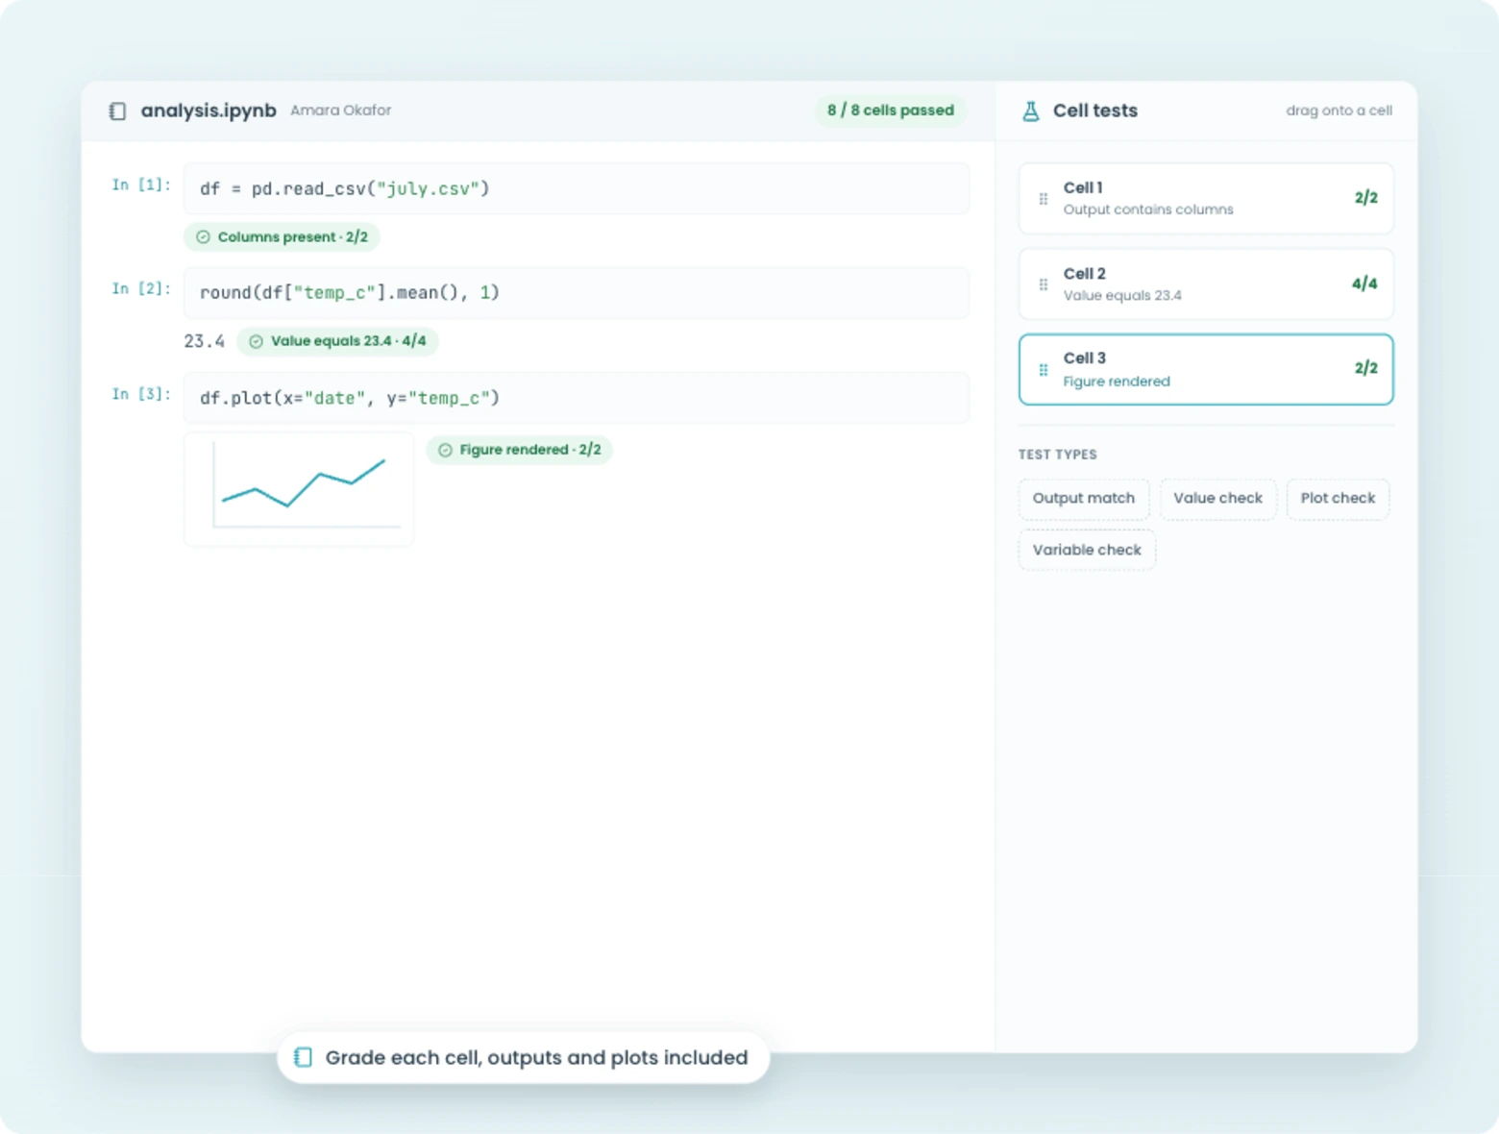
Task: Select the Variable check test type
Action: pos(1087,551)
